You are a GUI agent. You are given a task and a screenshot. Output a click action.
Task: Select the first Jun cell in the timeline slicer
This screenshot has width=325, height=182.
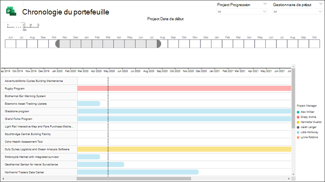(11, 44)
